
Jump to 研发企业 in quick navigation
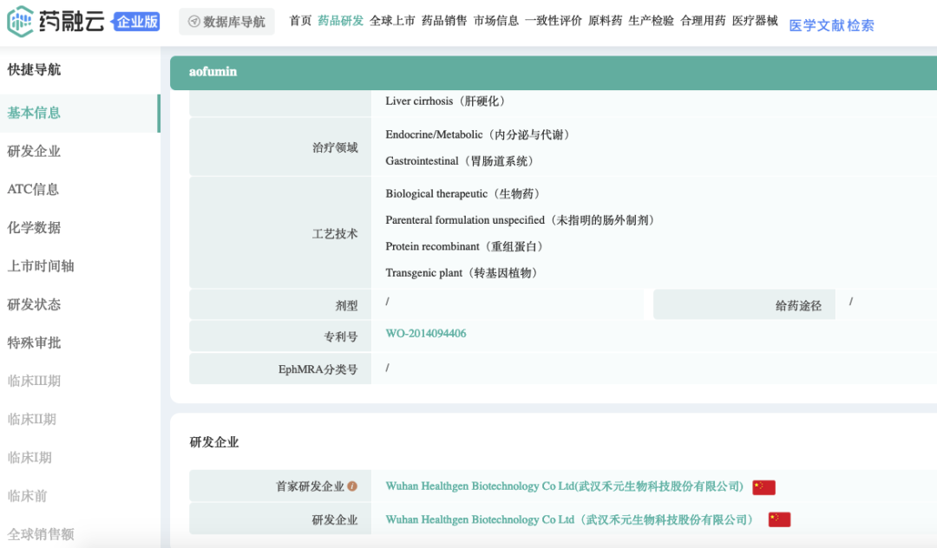tap(35, 151)
